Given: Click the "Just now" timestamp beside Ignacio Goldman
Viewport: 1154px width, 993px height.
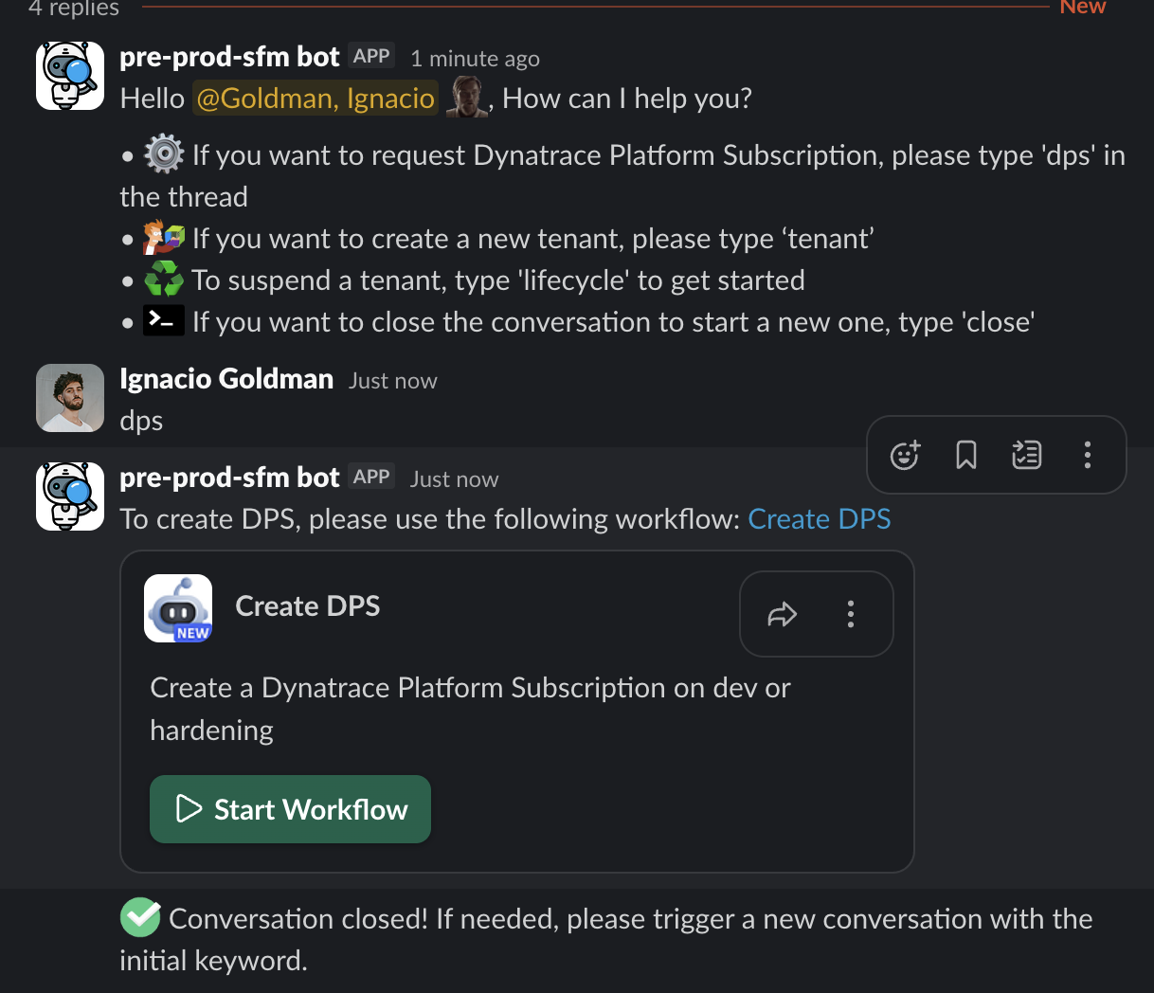Looking at the screenshot, I should 392,381.
